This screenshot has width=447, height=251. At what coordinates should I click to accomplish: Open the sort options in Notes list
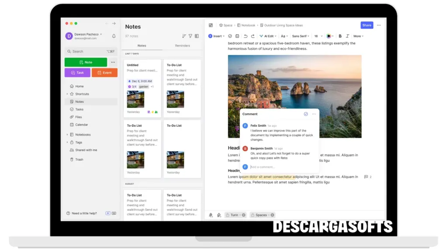pyautogui.click(x=184, y=36)
